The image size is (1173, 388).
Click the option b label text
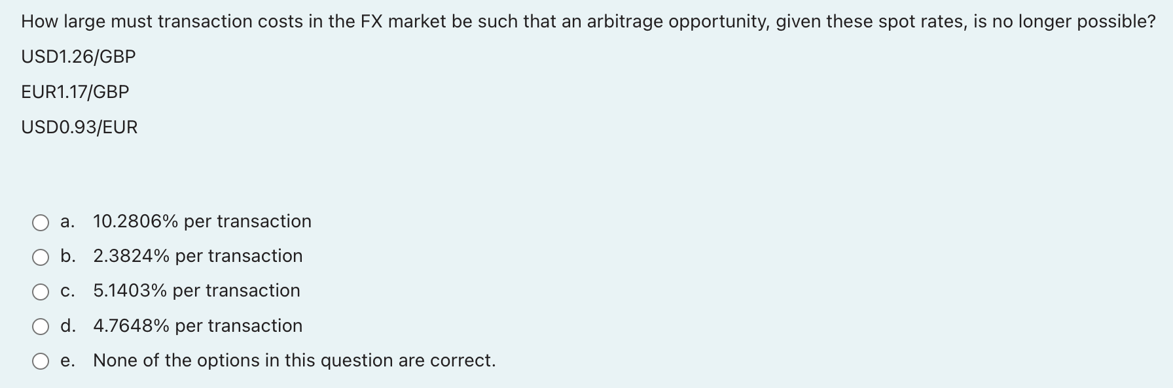tap(67, 257)
